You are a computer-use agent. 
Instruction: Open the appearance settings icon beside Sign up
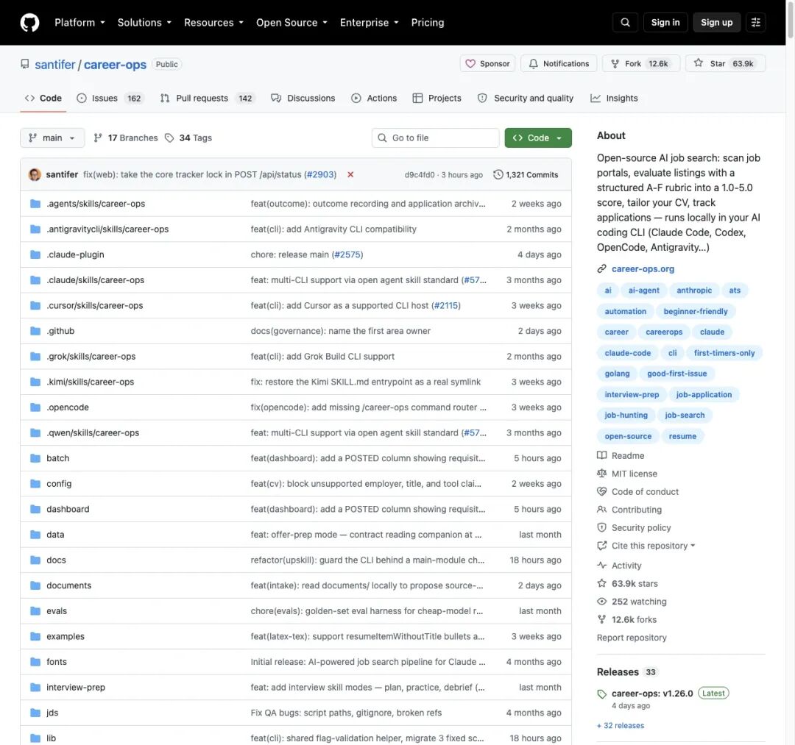coord(755,22)
